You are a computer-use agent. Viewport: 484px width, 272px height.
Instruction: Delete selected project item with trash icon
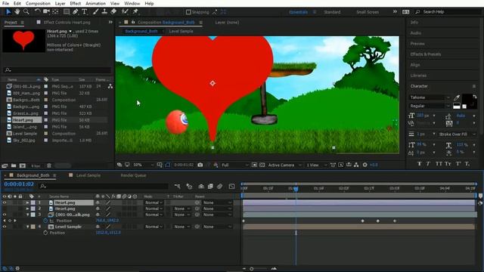48,166
